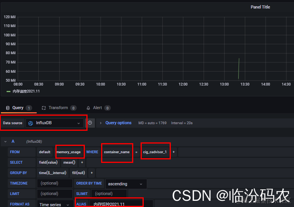Change the memory_usage measurement
This screenshot has width=294, height=207.
69,152
